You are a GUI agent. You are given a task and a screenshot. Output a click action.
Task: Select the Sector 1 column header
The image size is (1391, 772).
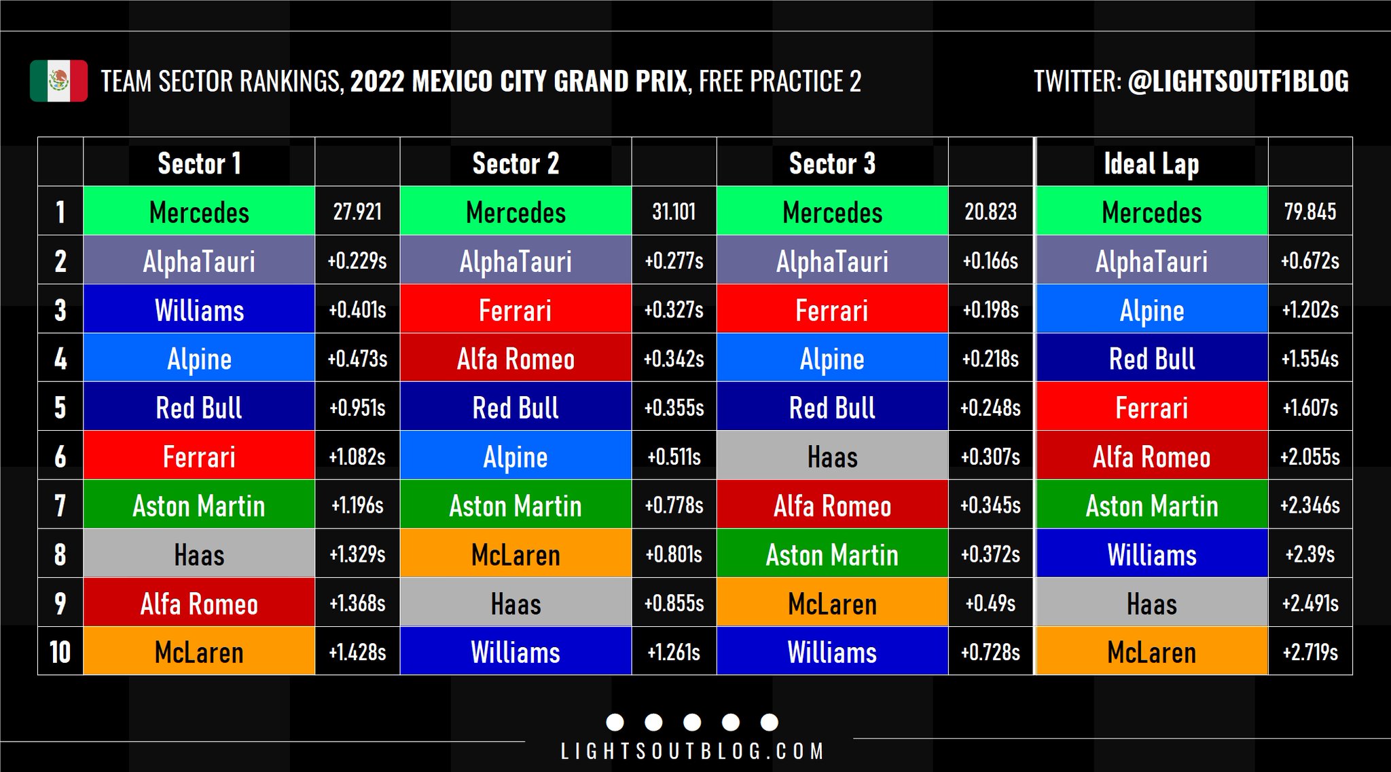(x=199, y=163)
